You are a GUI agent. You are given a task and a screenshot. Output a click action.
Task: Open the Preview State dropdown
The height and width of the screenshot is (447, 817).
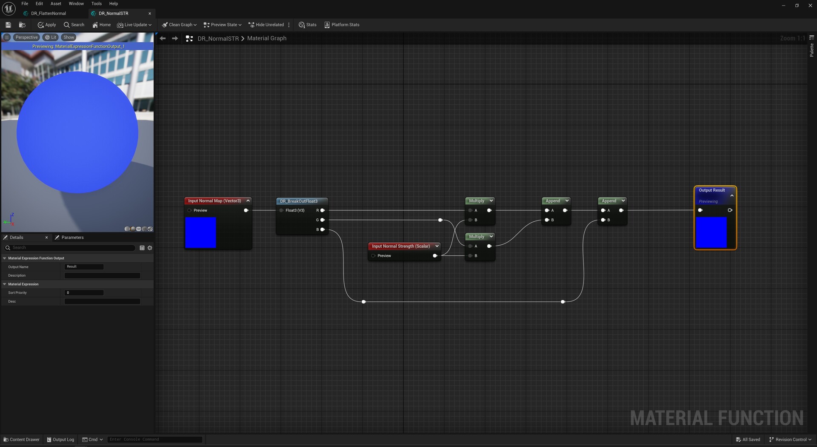point(222,25)
